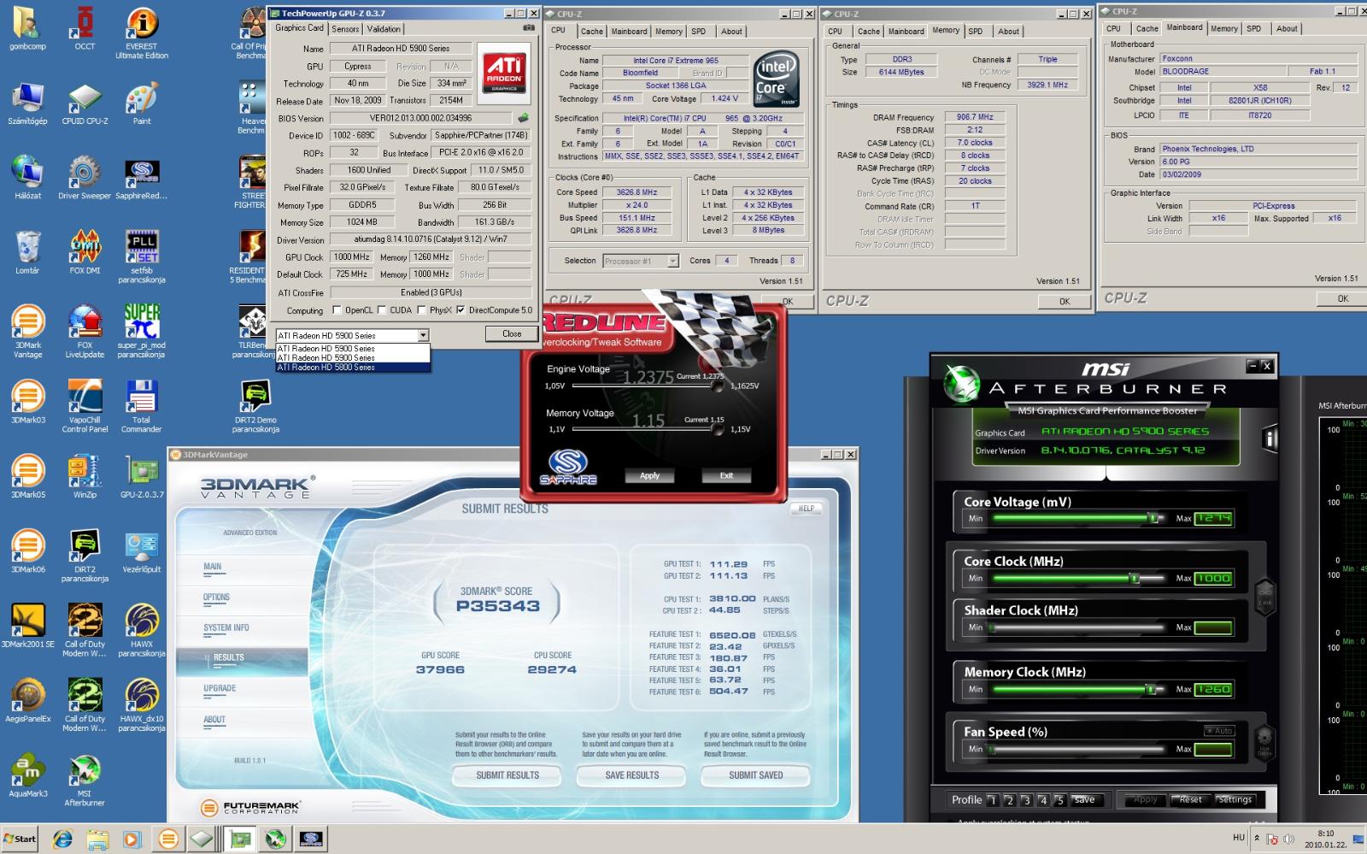Viewport: 1367px width, 854px height.
Task: Click Afterburner Core Clock slider handle
Action: point(1135,579)
